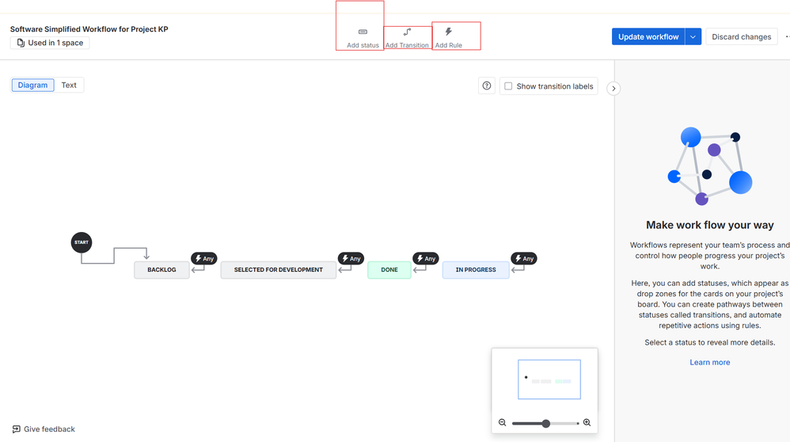
Task: Click the Any badge next to DONE
Action: point(426,258)
